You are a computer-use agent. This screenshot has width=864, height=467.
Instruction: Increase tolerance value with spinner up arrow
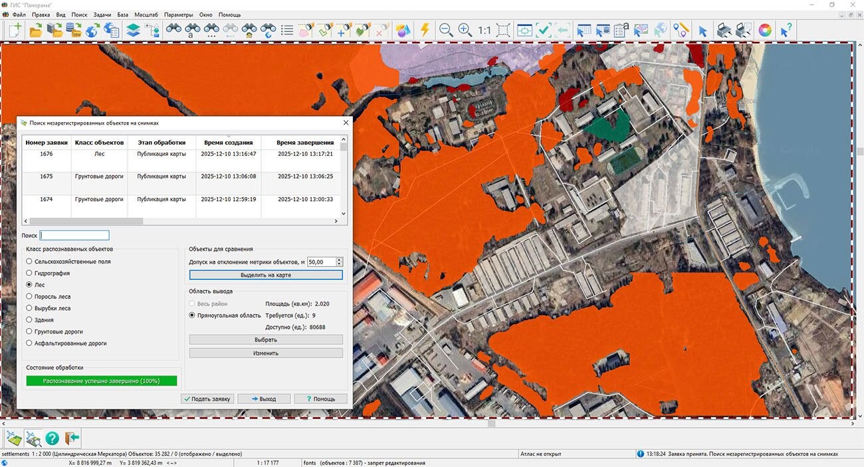[340, 260]
